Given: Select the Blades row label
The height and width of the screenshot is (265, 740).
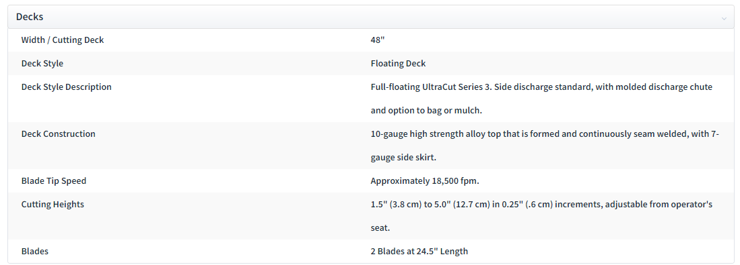Looking at the screenshot, I should [35, 252].
